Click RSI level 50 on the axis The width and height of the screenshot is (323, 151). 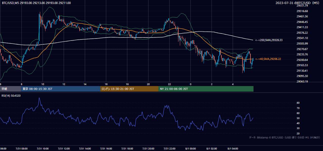click(x=298, y=118)
